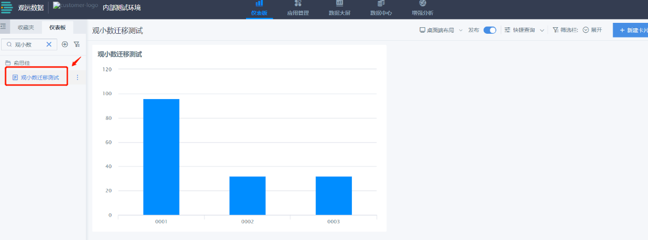Open the three-dot menu for 观小数迁移测试
Image resolution: width=648 pixels, height=240 pixels.
pyautogui.click(x=77, y=77)
